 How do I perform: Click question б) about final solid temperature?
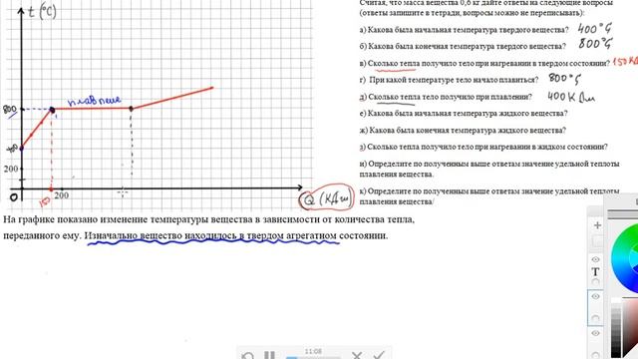[463, 47]
